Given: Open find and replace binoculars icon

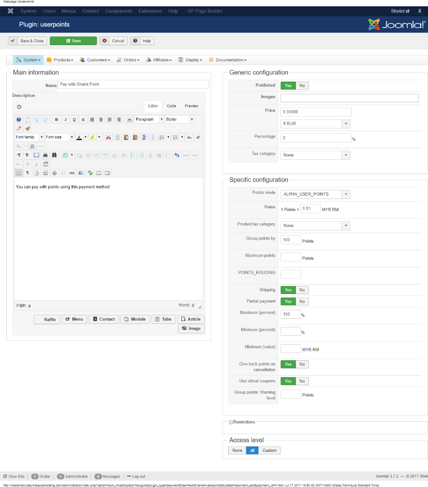Looking at the screenshot, I should tap(55, 155).
